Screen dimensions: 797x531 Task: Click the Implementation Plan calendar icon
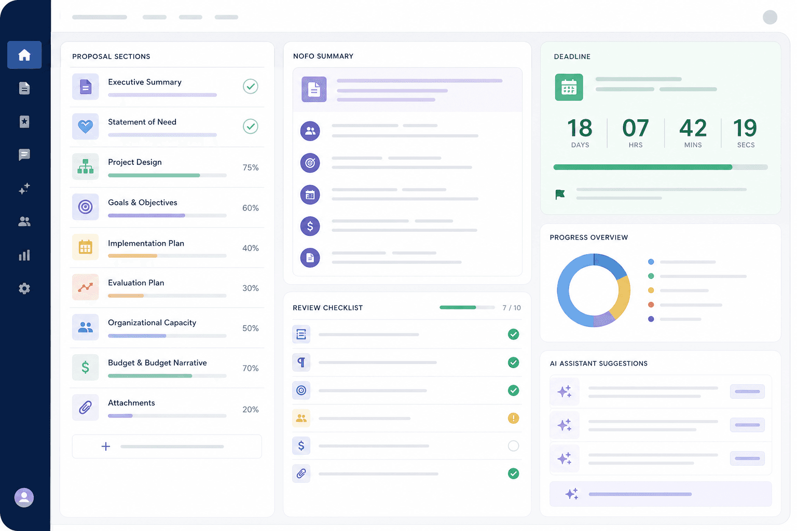(x=86, y=247)
